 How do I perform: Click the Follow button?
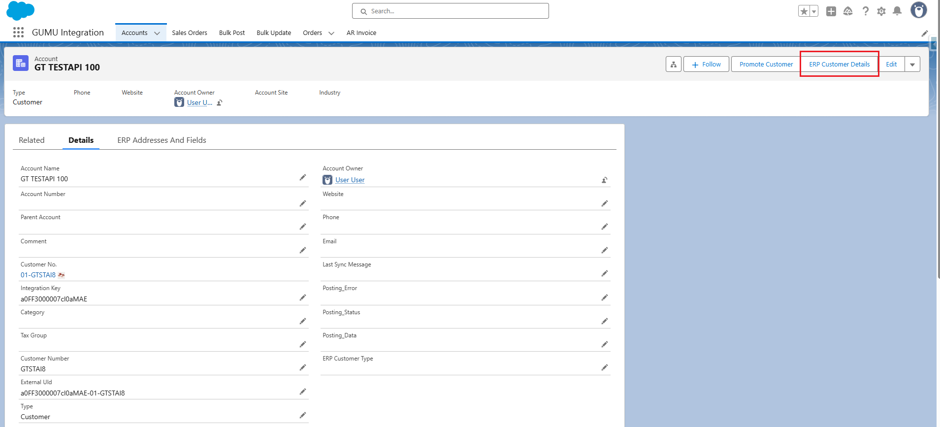706,64
